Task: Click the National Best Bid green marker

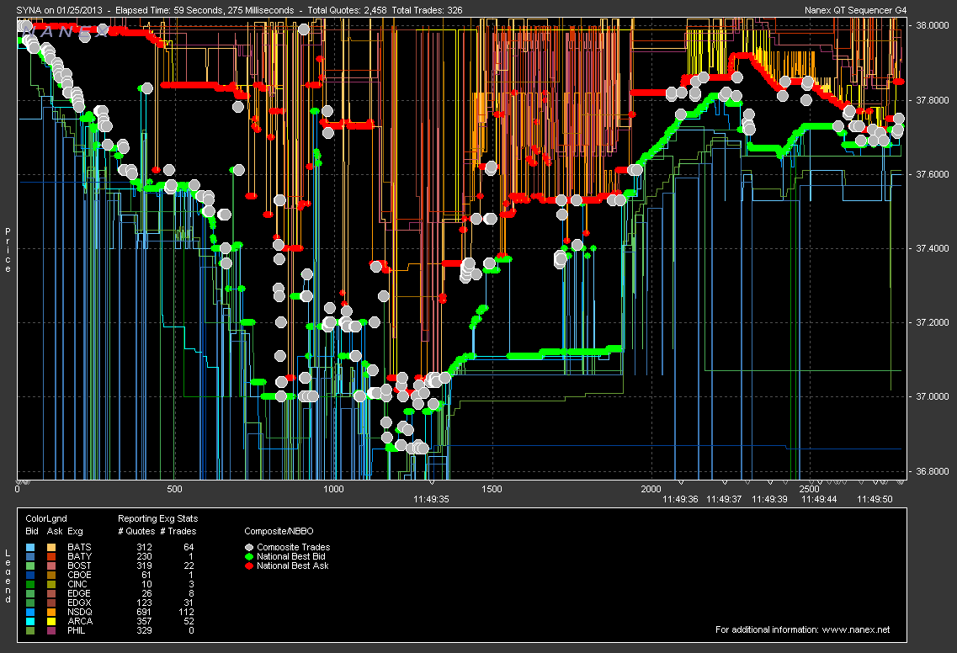Action: click(x=249, y=556)
